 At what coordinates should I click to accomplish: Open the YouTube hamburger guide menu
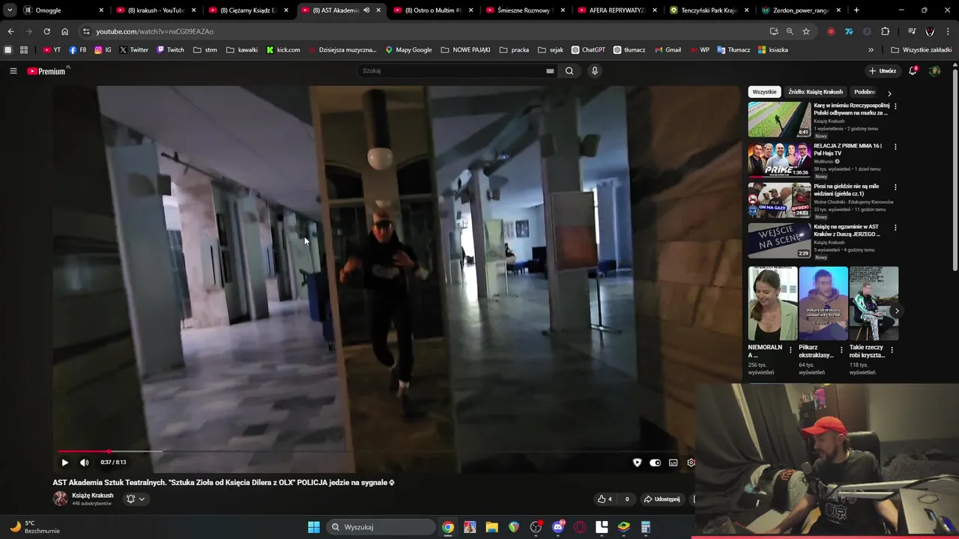(13, 71)
